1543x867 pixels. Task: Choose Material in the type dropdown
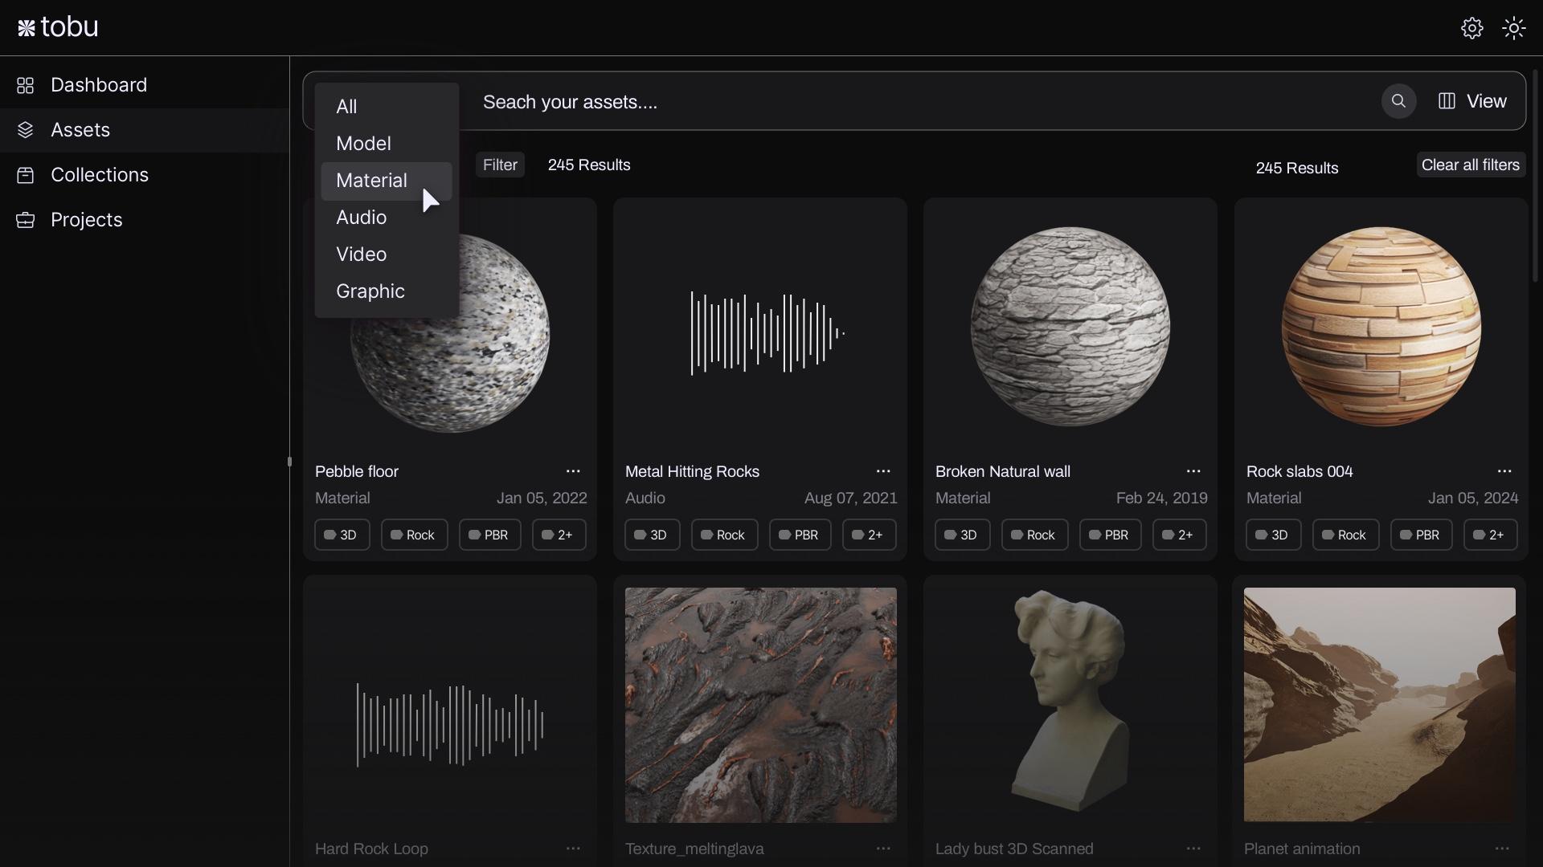pos(387,181)
